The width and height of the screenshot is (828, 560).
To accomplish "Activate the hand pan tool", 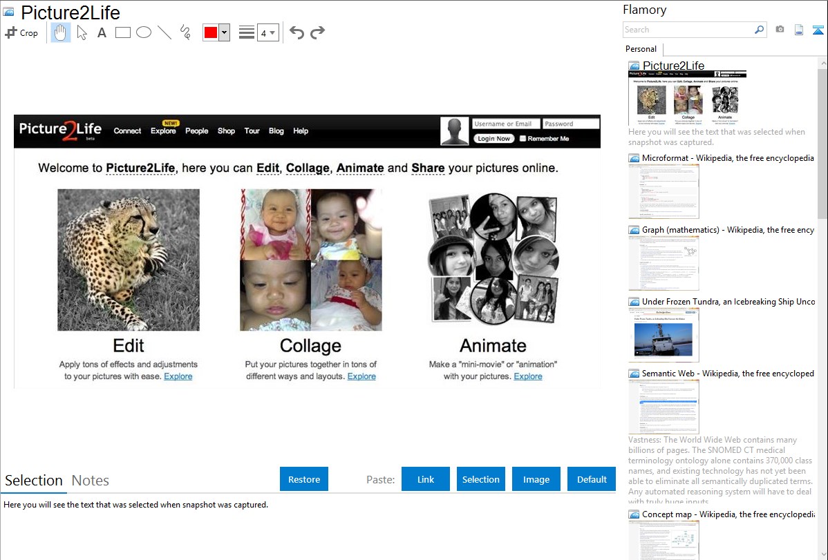I will (x=61, y=32).
